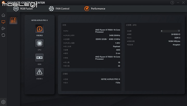The image size is (187, 106).
Task: Click the help question mark icon
Action: coord(172,3)
